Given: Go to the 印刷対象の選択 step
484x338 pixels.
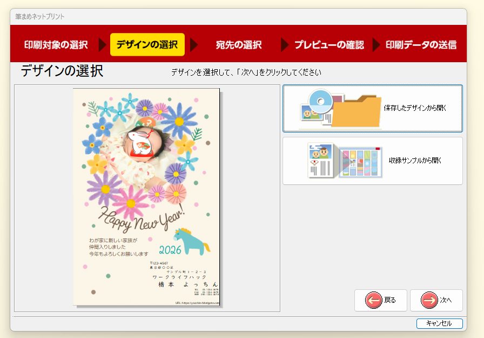Looking at the screenshot, I should (x=56, y=45).
